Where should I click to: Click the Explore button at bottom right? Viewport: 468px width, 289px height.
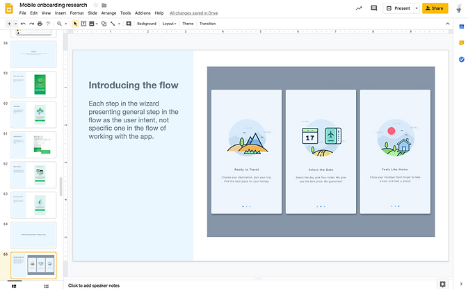pyautogui.click(x=442, y=284)
